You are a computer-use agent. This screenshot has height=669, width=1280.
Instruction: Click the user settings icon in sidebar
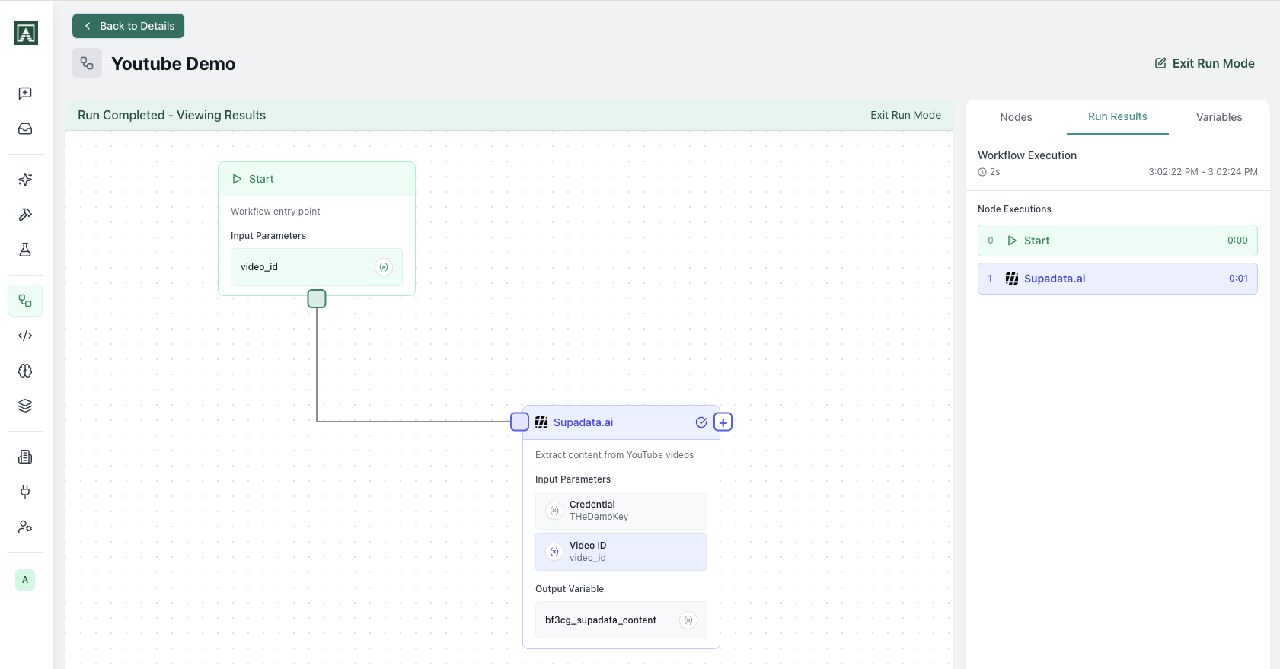[x=25, y=527]
